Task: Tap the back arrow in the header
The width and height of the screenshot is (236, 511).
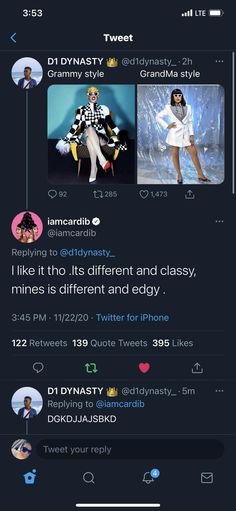Action: tap(13, 38)
